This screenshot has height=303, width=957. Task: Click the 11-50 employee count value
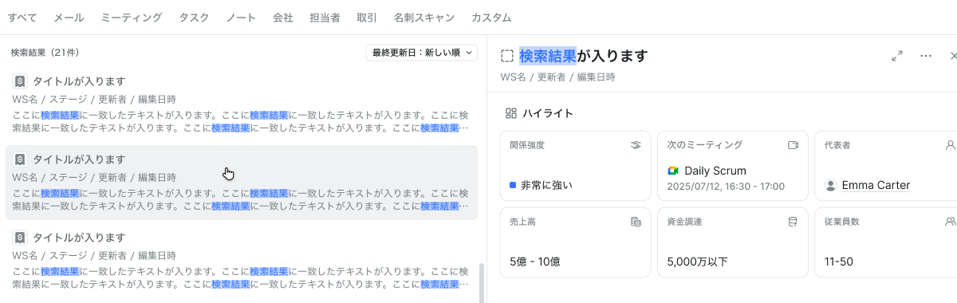pyautogui.click(x=839, y=262)
